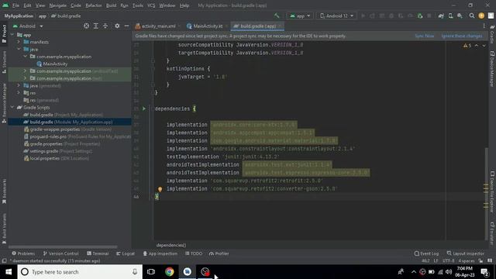Viewport: 496px width, 279px height.
Task: Click Expand All icon in Project panel
Action: coord(96,26)
